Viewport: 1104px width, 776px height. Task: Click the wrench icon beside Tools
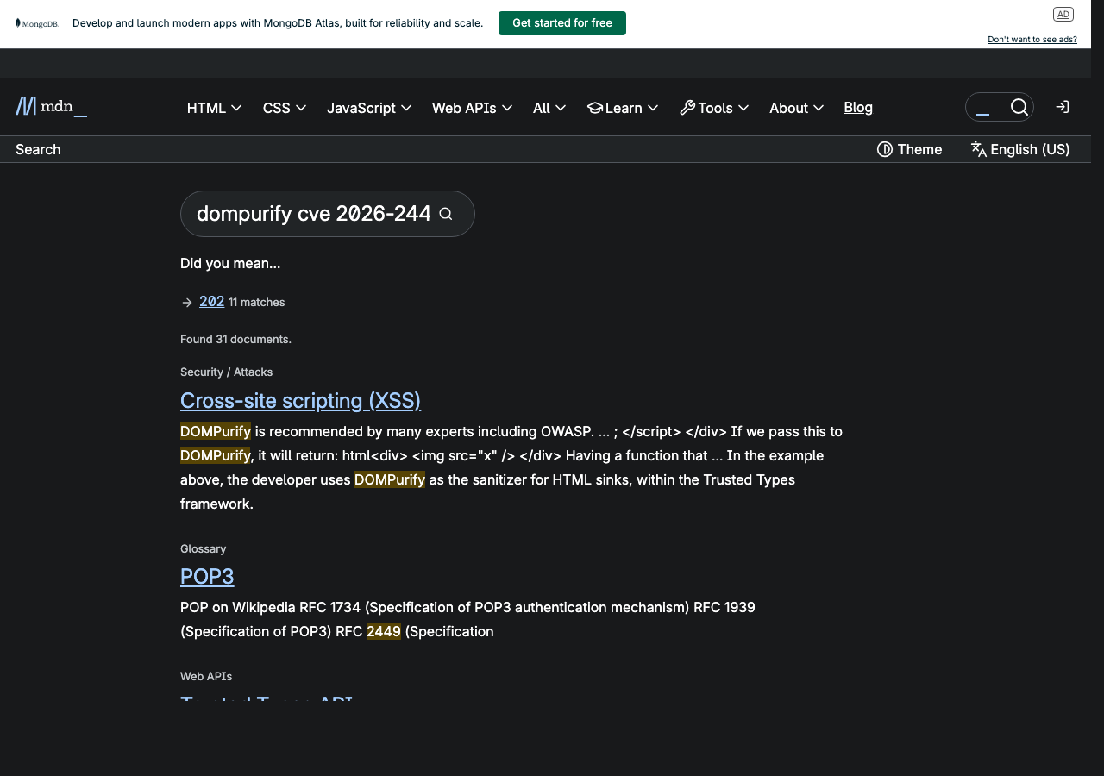[x=687, y=107]
